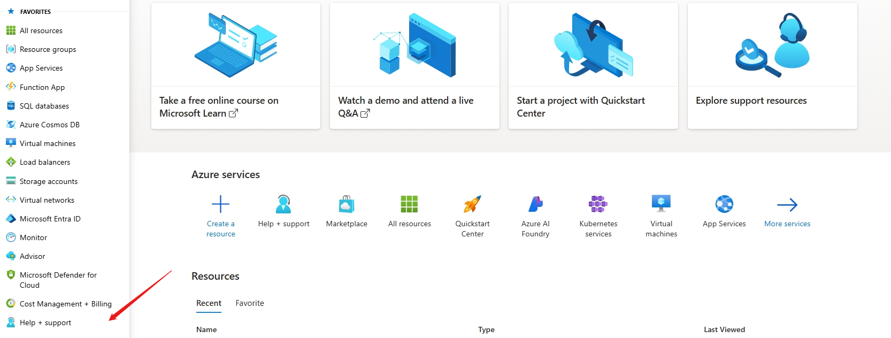
Task: Open the Kubernetes services icon
Action: tap(598, 204)
